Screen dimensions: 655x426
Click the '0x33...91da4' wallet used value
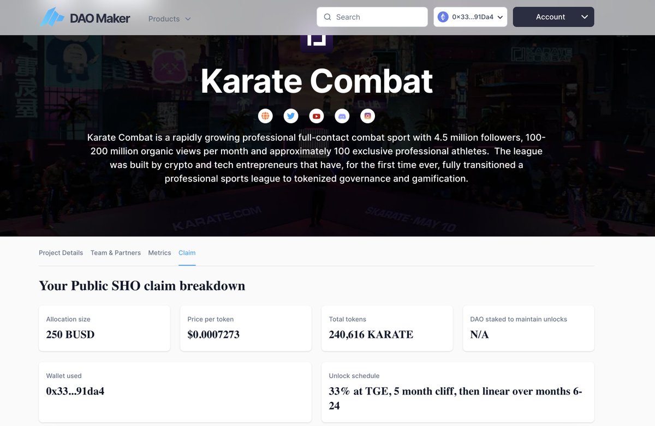[x=75, y=391]
